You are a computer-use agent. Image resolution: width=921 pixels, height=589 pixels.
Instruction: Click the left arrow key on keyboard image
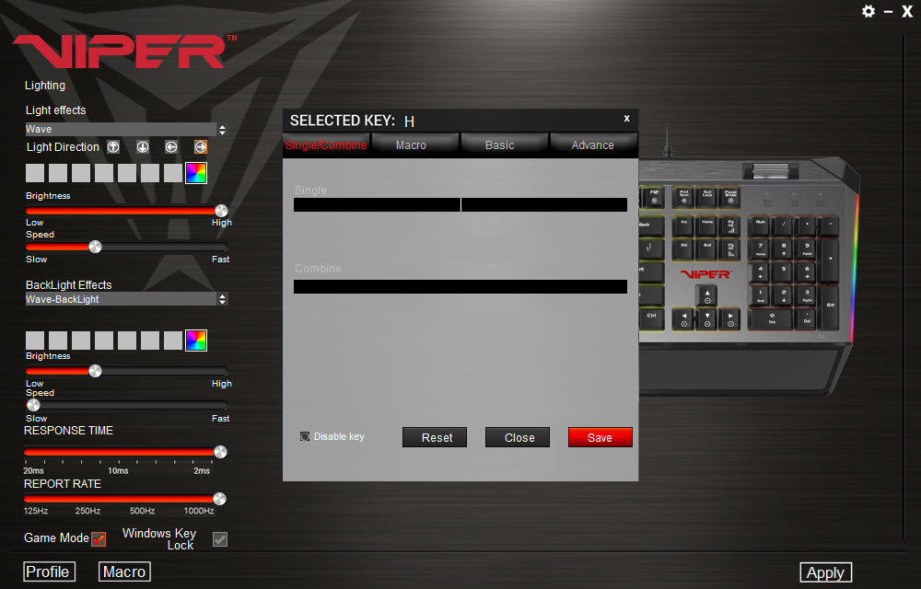(683, 319)
